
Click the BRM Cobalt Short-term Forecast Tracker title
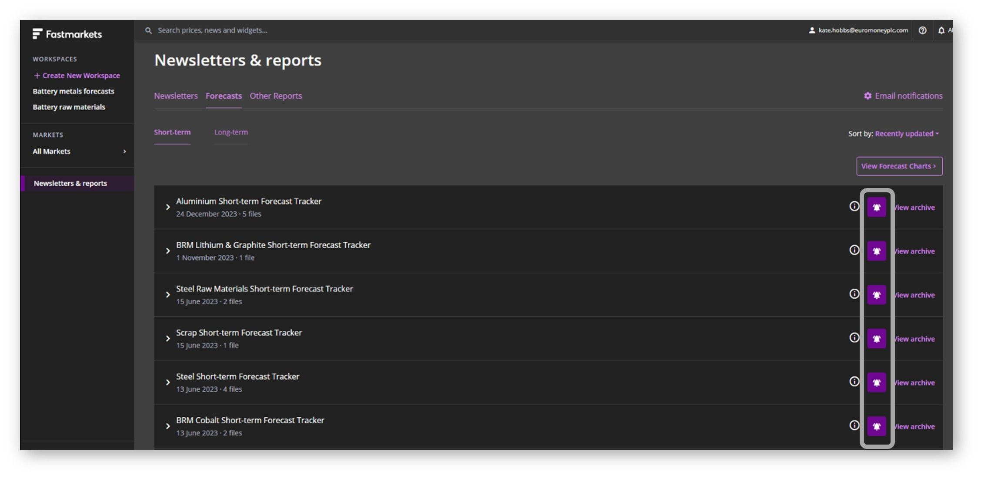pos(250,421)
